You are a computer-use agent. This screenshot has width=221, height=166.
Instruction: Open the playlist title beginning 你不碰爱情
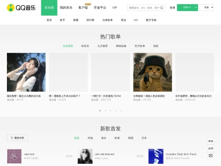193,96
